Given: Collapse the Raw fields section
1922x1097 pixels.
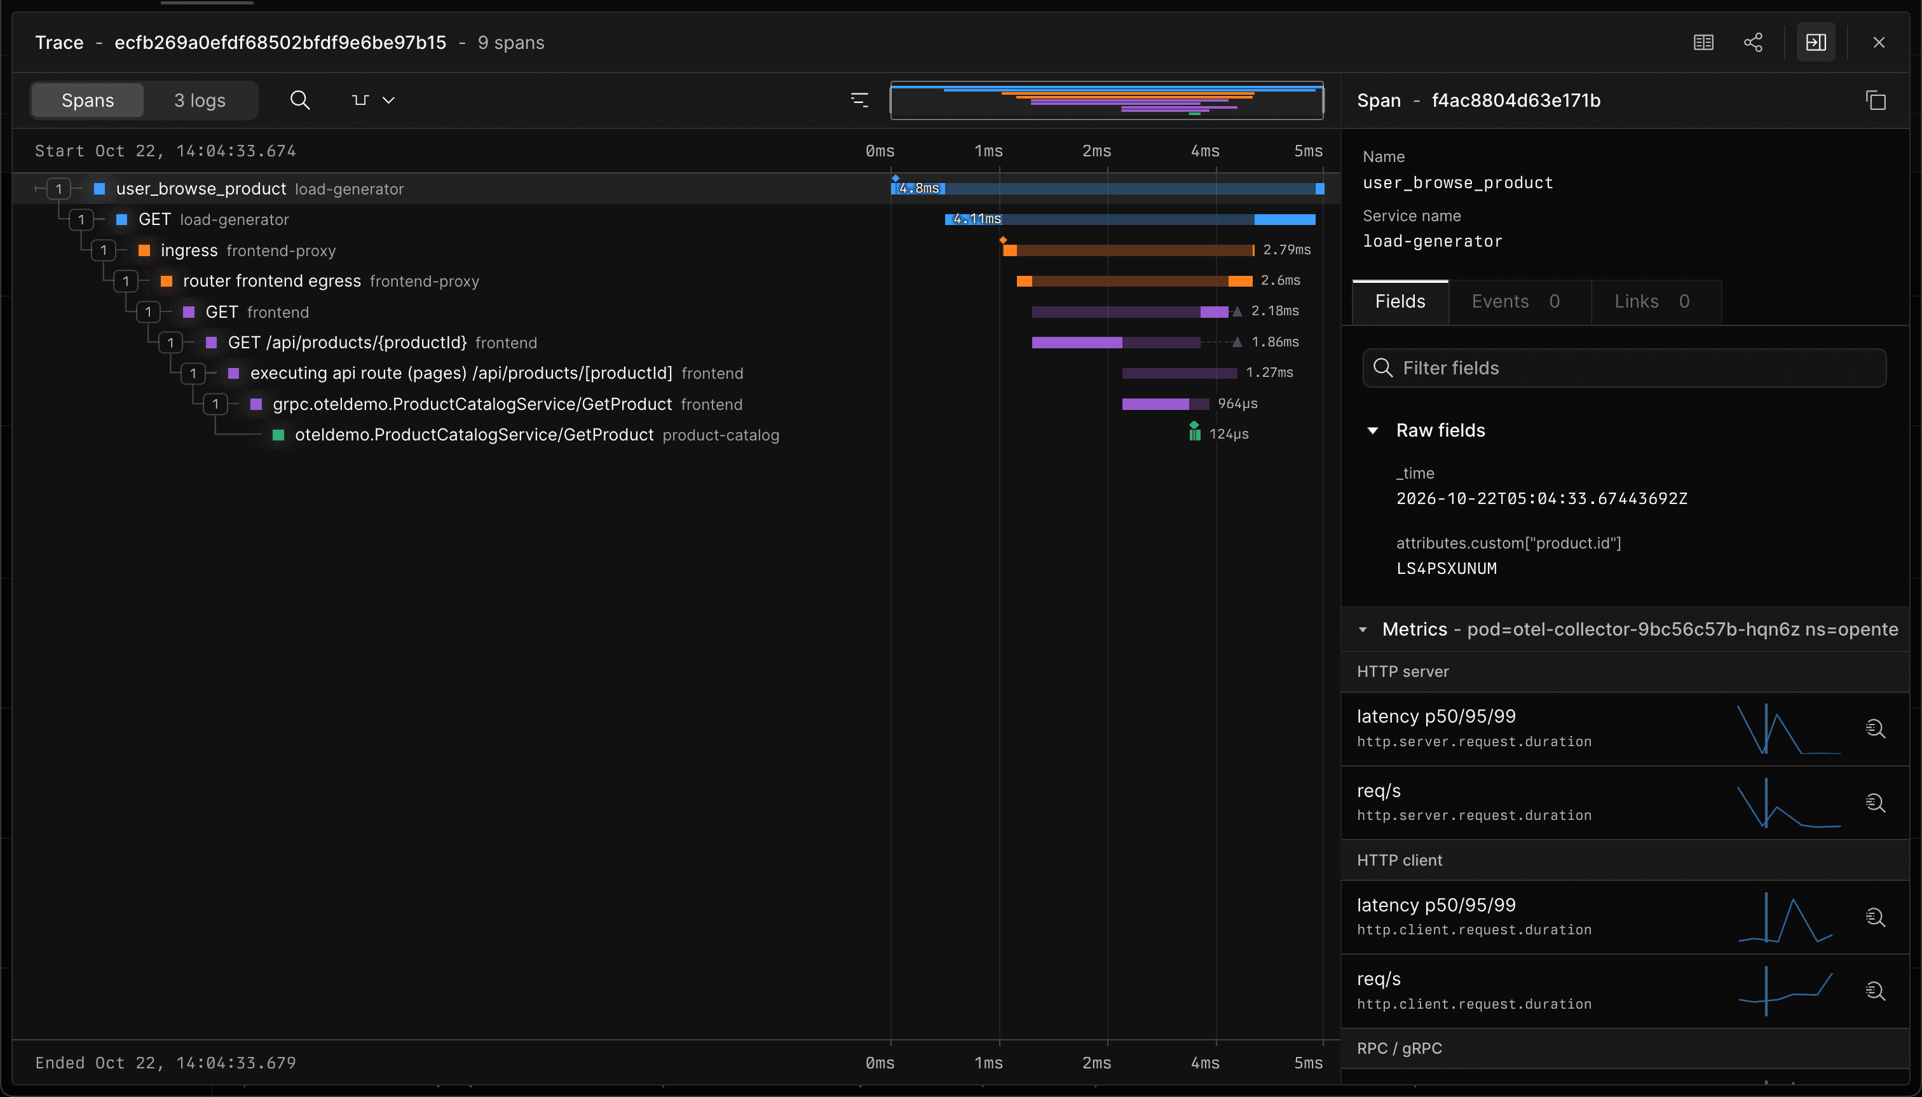Looking at the screenshot, I should click(1372, 430).
